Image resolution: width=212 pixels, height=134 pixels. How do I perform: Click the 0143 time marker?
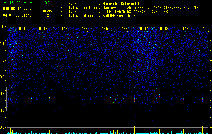pyautogui.click(x=63, y=29)
